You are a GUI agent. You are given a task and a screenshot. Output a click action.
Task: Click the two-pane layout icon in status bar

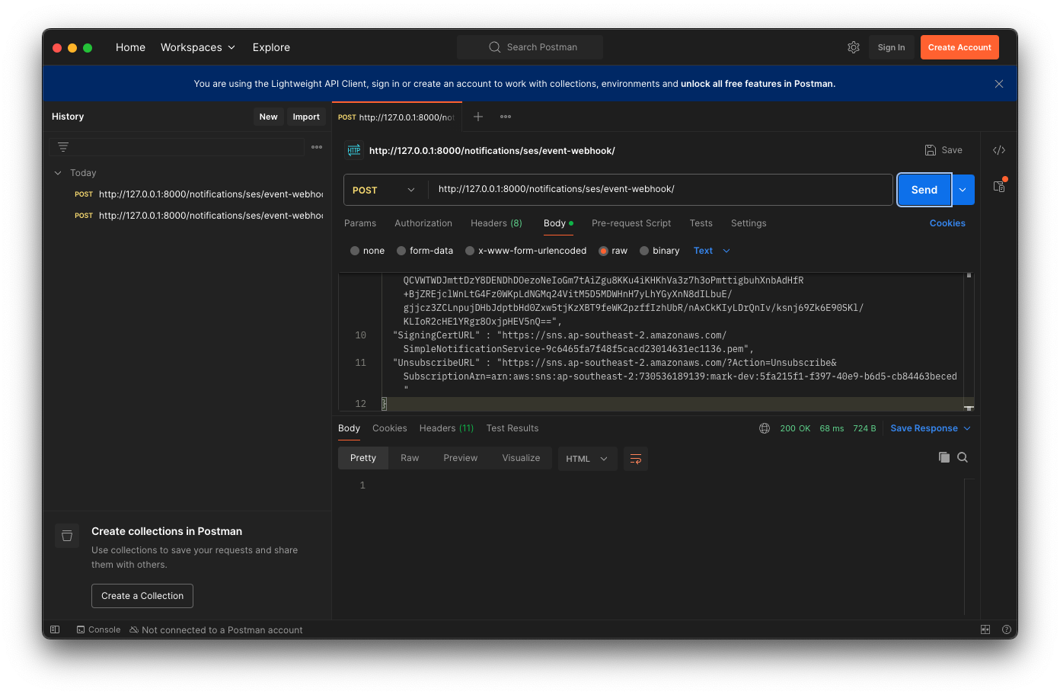pyautogui.click(x=985, y=629)
